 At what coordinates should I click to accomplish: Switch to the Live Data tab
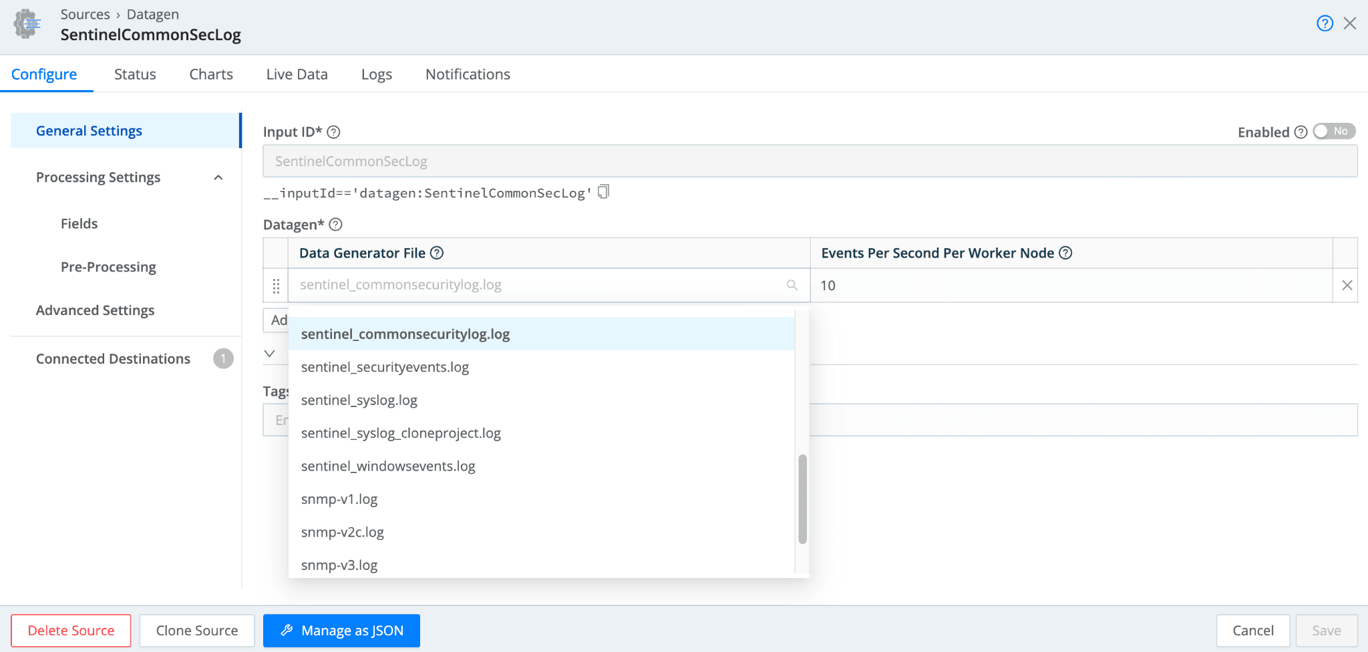tap(297, 74)
